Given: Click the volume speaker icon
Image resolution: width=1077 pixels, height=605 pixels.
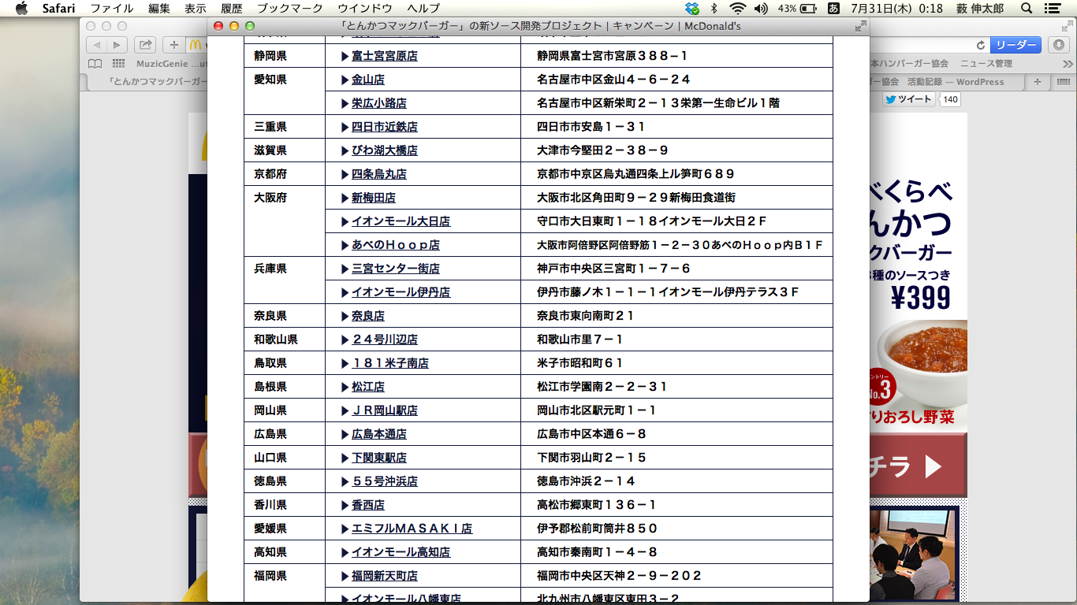Looking at the screenshot, I should [761, 9].
